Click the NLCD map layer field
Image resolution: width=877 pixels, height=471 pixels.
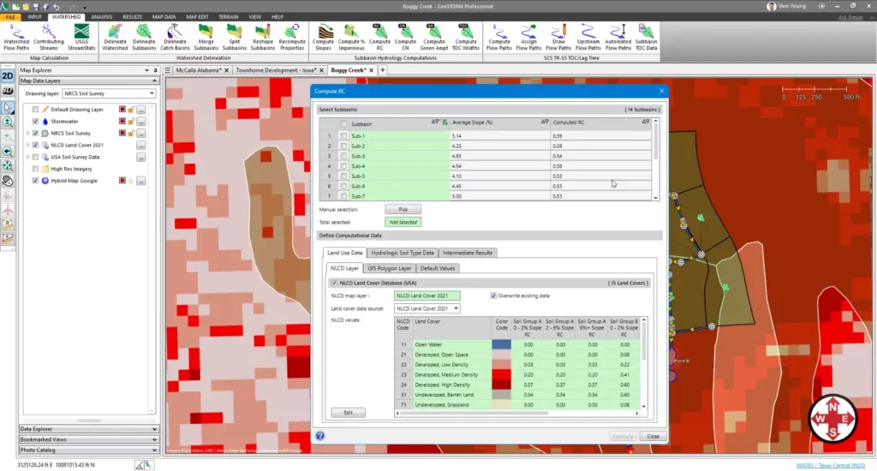[427, 295]
